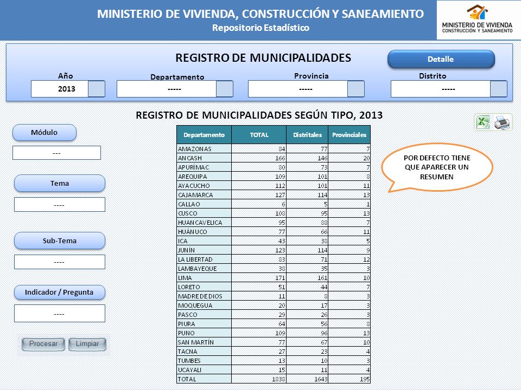The height and width of the screenshot is (390, 521).
Task: Select the APURÍMAC row label
Action: tap(193, 167)
